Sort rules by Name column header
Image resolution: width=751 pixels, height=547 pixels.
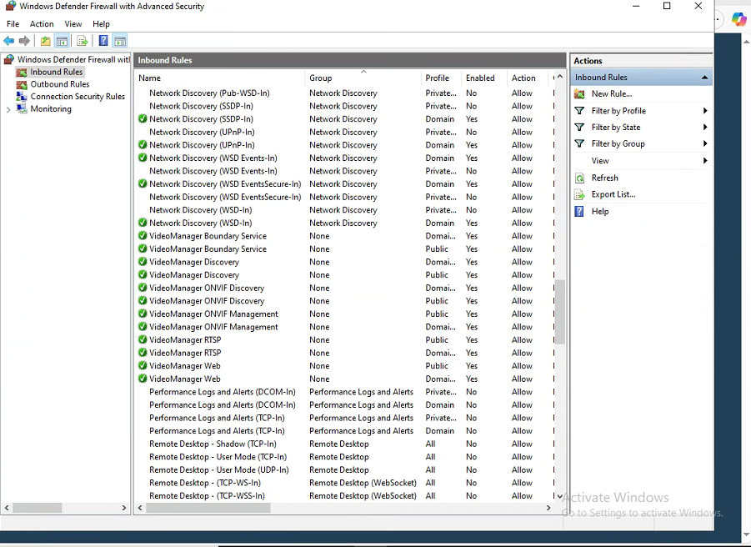(x=219, y=78)
